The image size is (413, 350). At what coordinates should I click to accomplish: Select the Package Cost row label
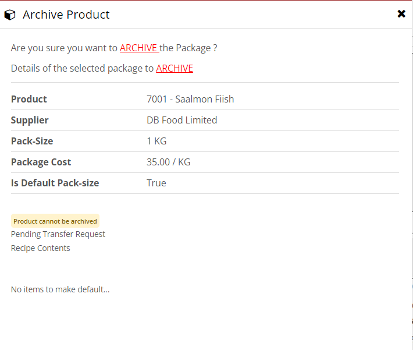pos(41,162)
